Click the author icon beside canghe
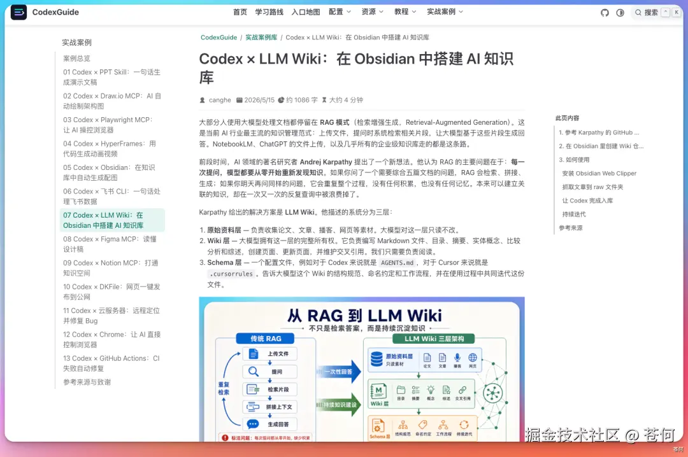Screen dimensions: 688x457 pos(203,100)
